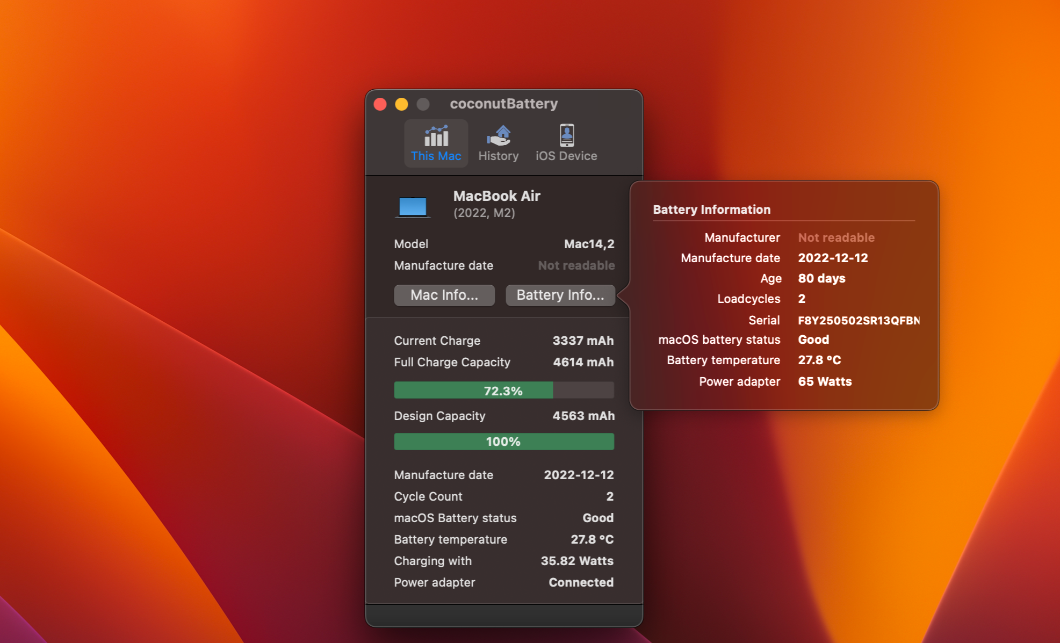Image resolution: width=1060 pixels, height=643 pixels.
Task: Click the MacBook Air laptop image
Action: click(413, 206)
